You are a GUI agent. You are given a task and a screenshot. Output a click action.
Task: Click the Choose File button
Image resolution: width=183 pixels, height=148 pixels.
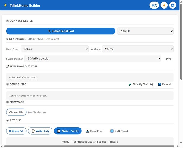point(16,112)
